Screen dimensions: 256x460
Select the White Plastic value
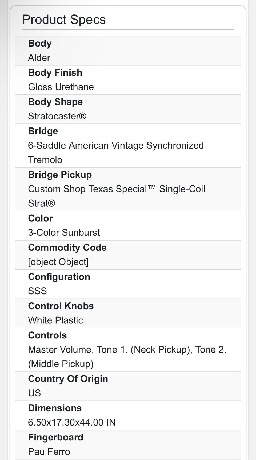click(55, 320)
